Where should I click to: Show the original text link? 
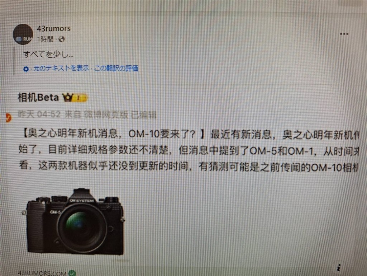[61, 68]
